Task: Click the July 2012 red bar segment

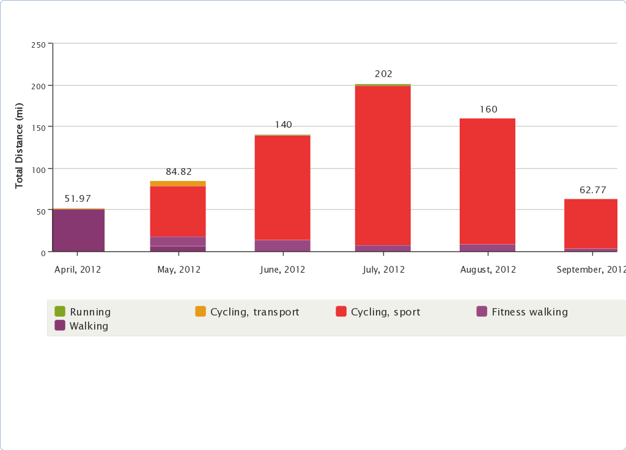Action: (x=383, y=165)
